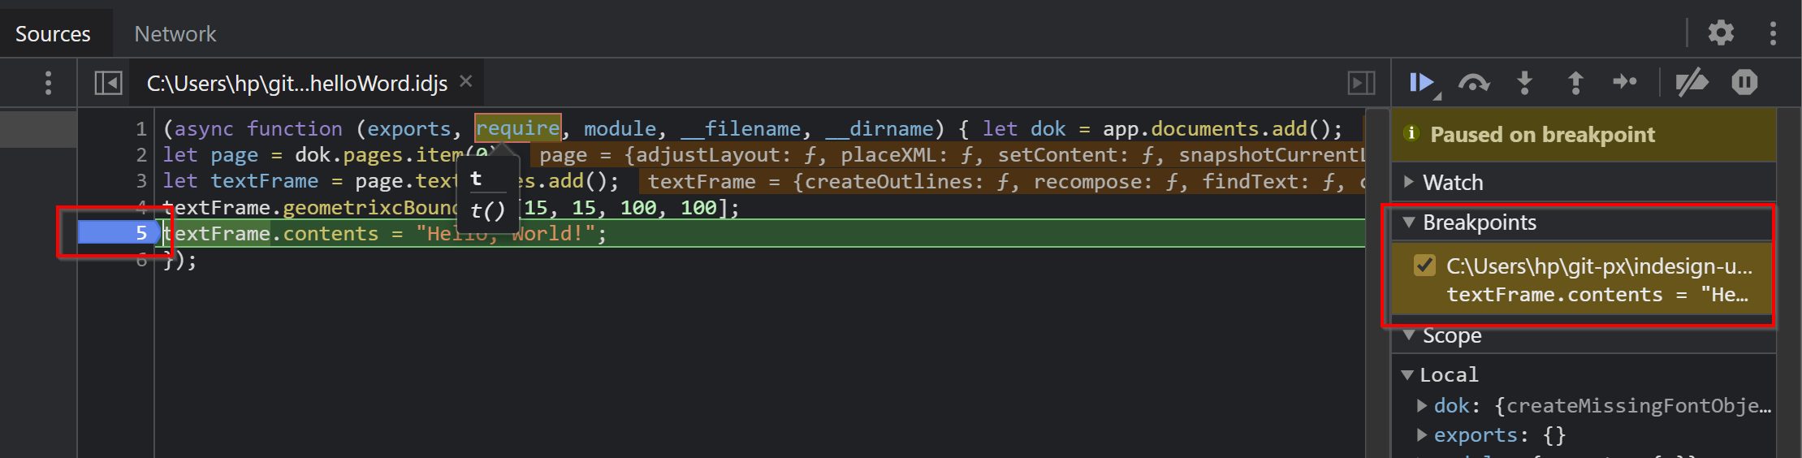Open DevTools settings gear

tap(1721, 32)
